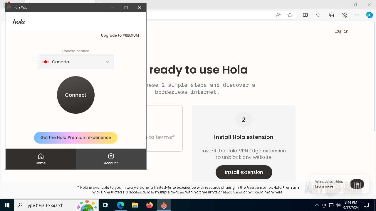Viewport: 376px width, 211px height.
Task: Switch to the Account tab
Action: coord(111,159)
